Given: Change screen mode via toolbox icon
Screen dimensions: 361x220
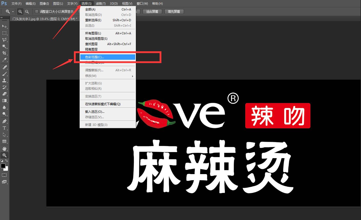Looking at the screenshot, I should (x=4, y=182).
